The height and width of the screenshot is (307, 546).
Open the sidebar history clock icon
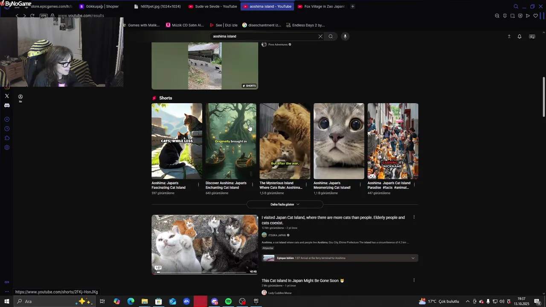7,129
